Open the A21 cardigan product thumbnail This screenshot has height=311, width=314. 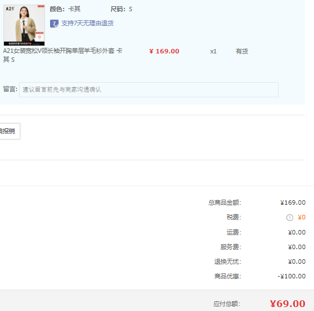pos(24,25)
